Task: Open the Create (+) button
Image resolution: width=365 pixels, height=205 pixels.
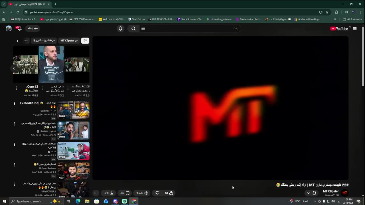Action: click(x=33, y=28)
